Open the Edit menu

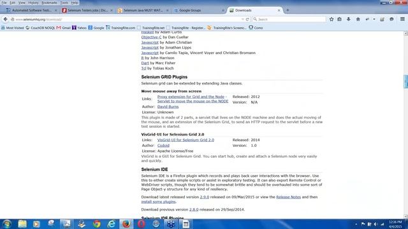pyautogui.click(x=13, y=3)
